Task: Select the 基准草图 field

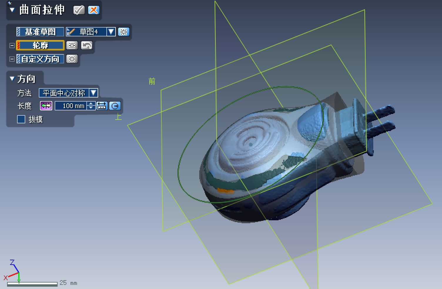Action: point(40,32)
